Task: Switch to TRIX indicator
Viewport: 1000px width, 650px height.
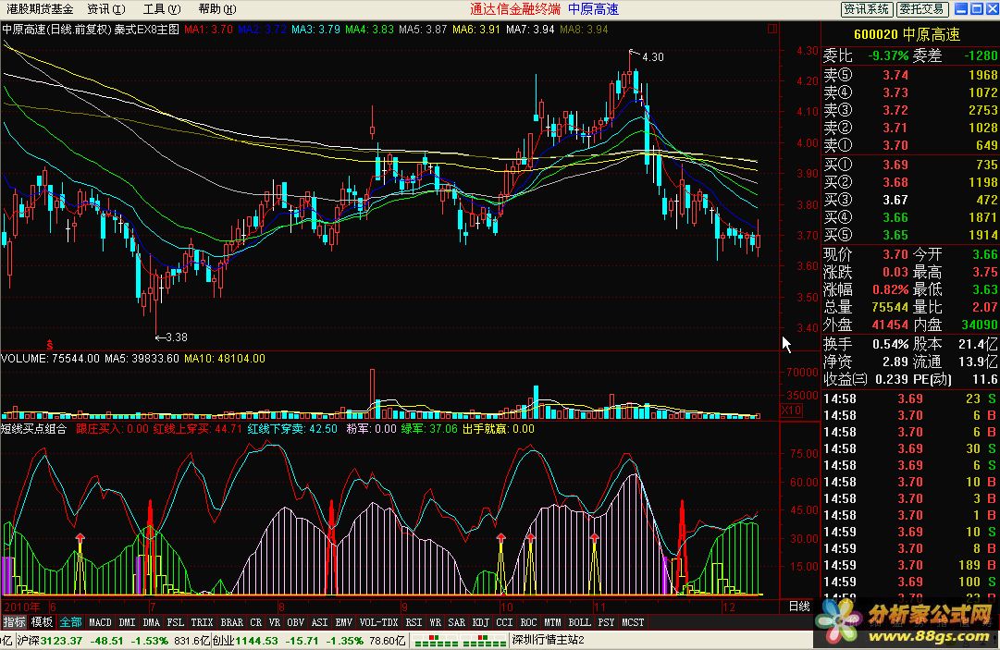Action: (x=202, y=622)
